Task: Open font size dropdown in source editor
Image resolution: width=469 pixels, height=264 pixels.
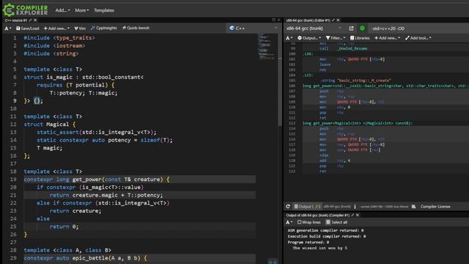Action: (x=8, y=28)
